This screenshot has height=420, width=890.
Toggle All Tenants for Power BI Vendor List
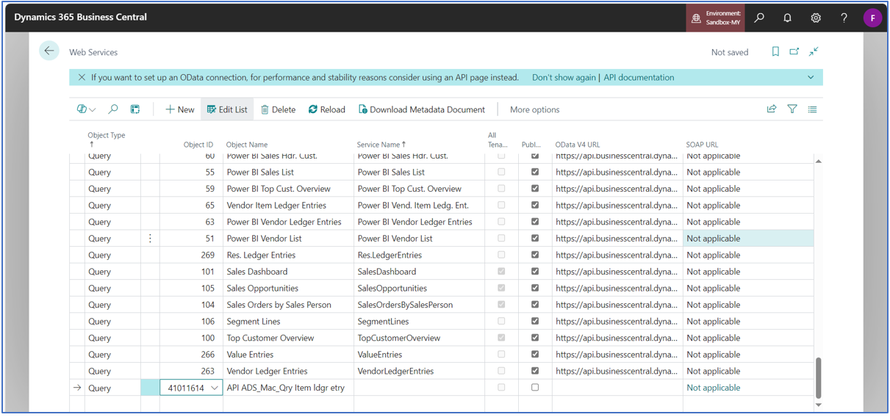click(x=501, y=239)
